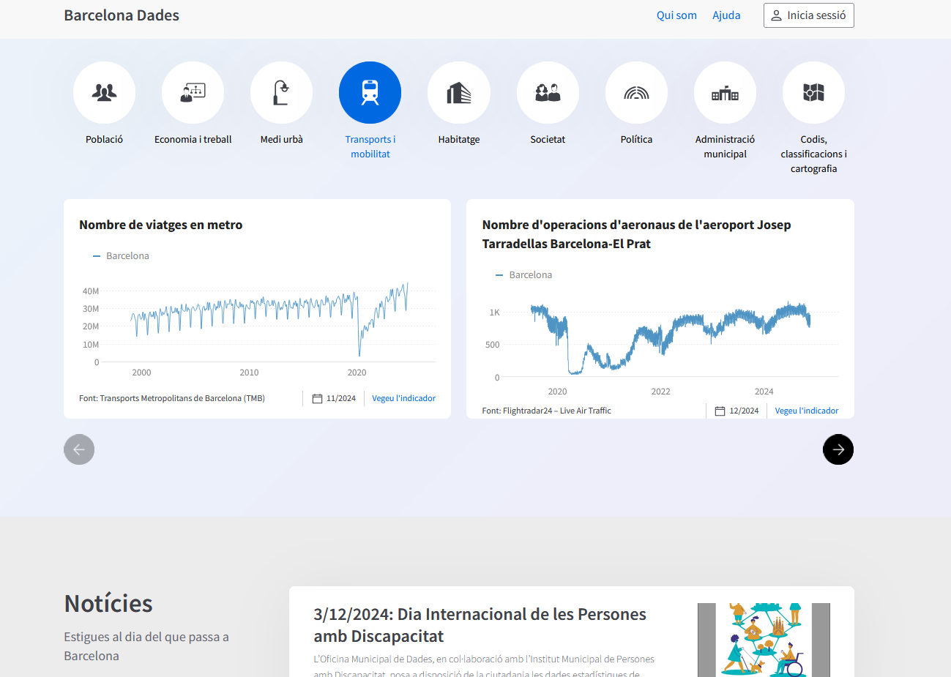The width and height of the screenshot is (951, 677).
Task: Select the Economia i treball icon
Action: [193, 93]
